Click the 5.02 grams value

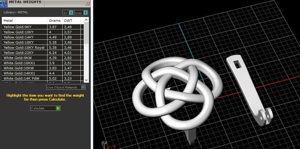click(53, 79)
